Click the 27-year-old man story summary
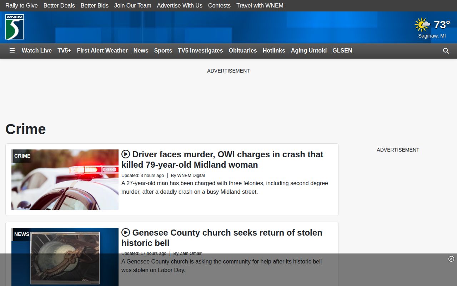Viewport: 457px width, 286px height. [x=225, y=188]
